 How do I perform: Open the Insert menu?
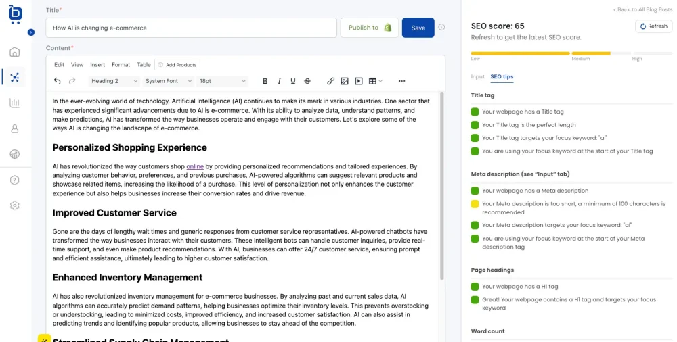pos(97,65)
